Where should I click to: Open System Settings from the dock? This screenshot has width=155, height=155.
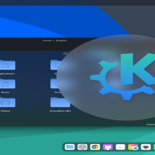83,147
